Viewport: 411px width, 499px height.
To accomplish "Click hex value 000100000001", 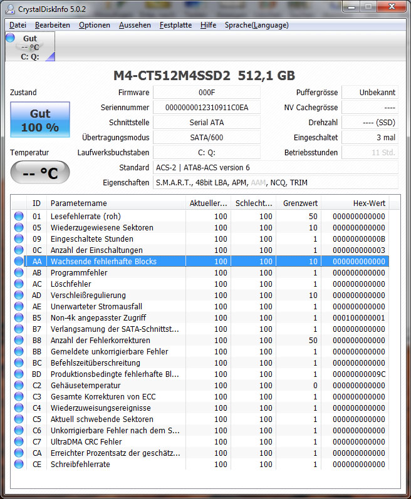I will coord(359,317).
